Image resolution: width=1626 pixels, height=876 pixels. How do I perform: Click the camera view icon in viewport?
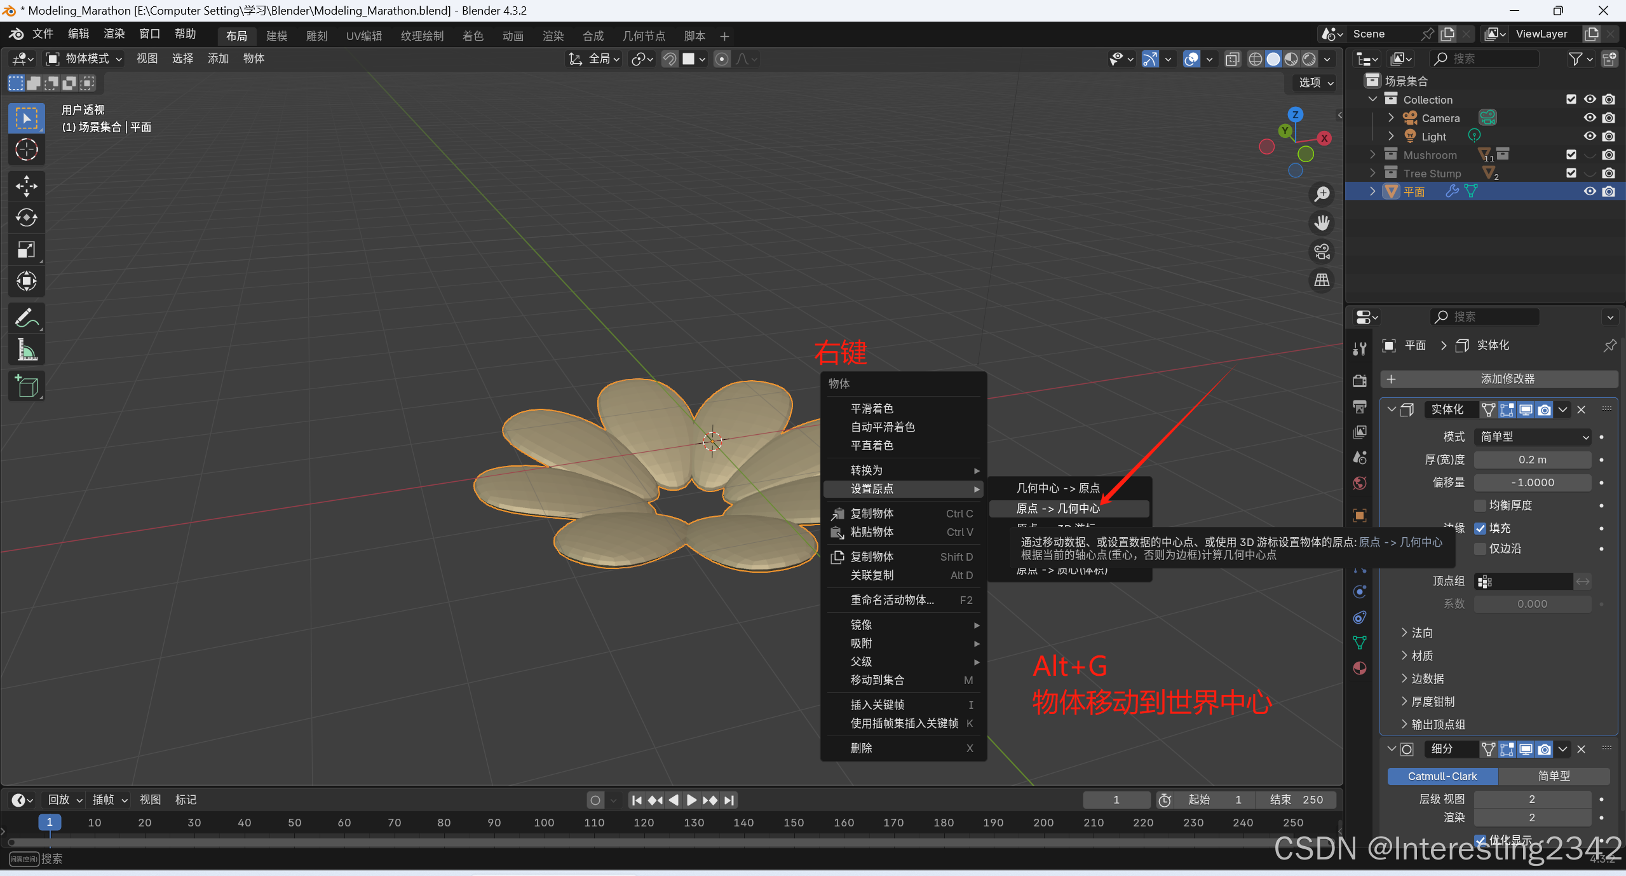(x=1322, y=252)
